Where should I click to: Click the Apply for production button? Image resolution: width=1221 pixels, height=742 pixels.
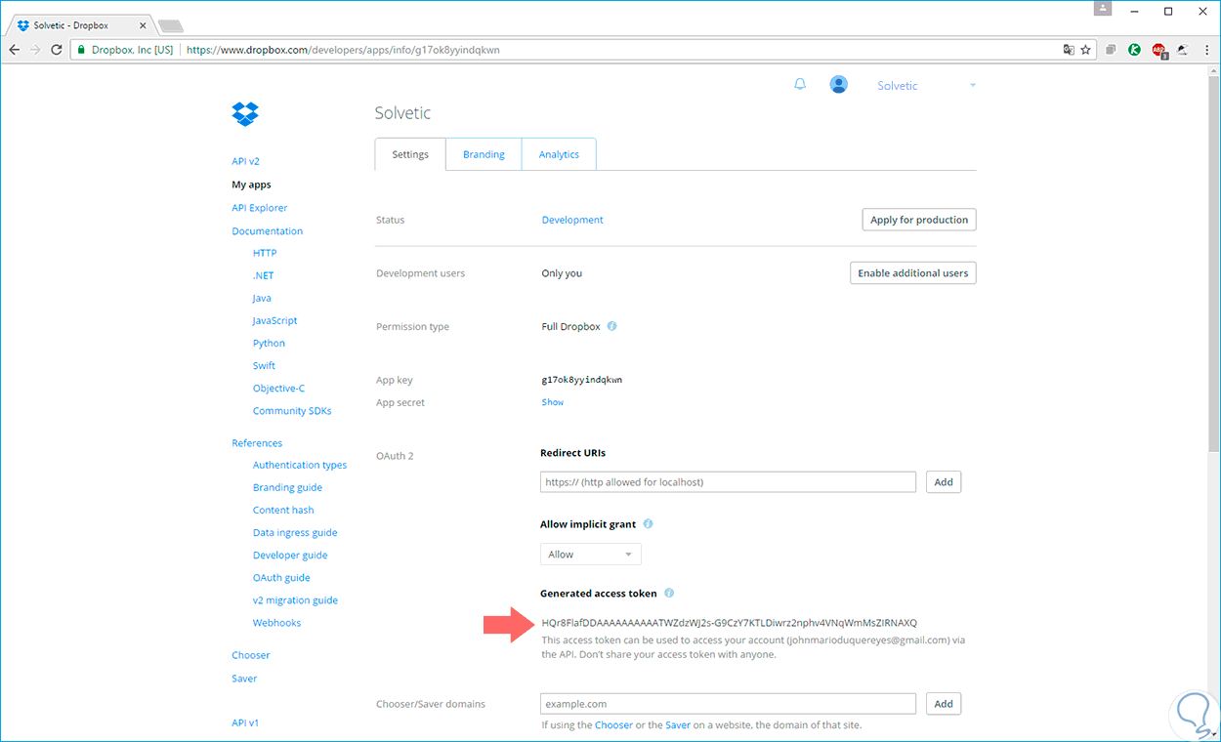click(919, 220)
